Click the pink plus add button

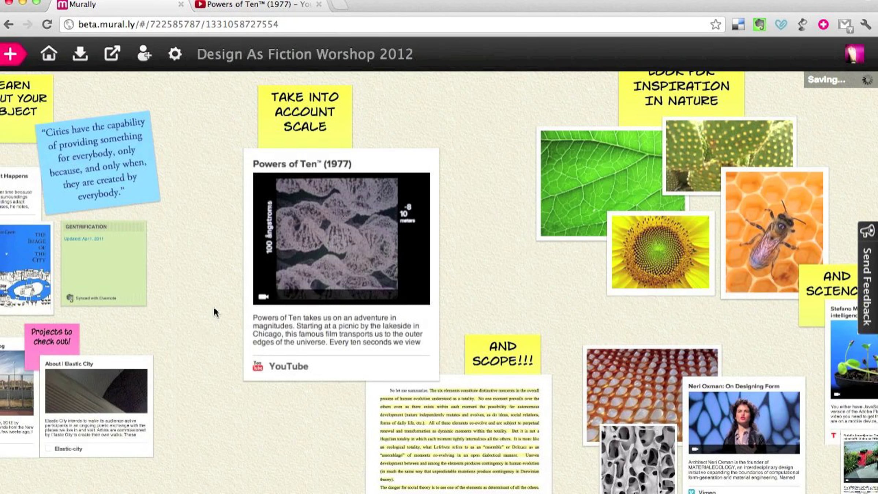(x=11, y=55)
